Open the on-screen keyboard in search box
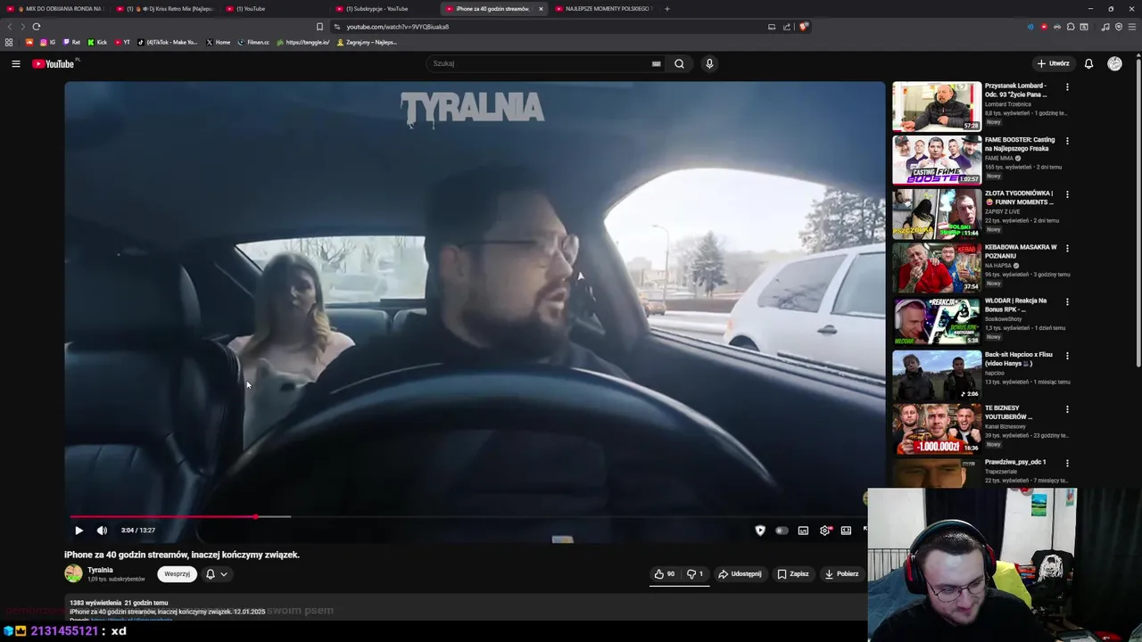The image size is (1142, 642). pos(656,63)
